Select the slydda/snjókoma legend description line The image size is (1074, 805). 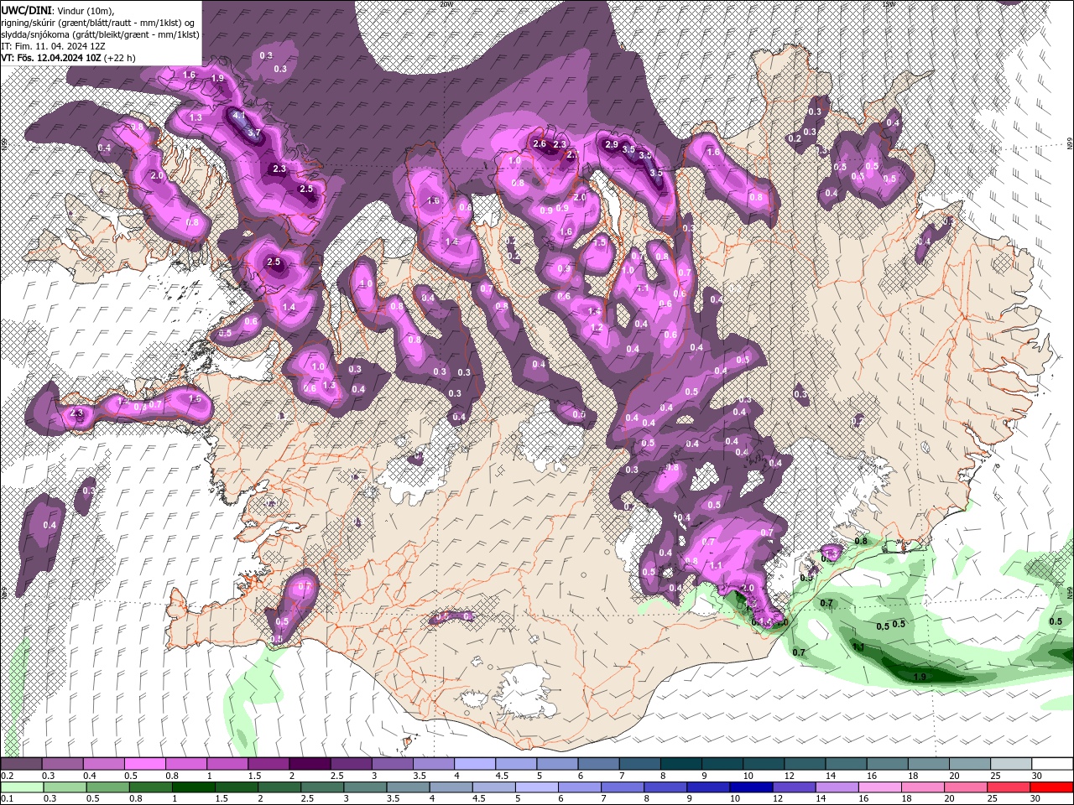[x=101, y=34]
